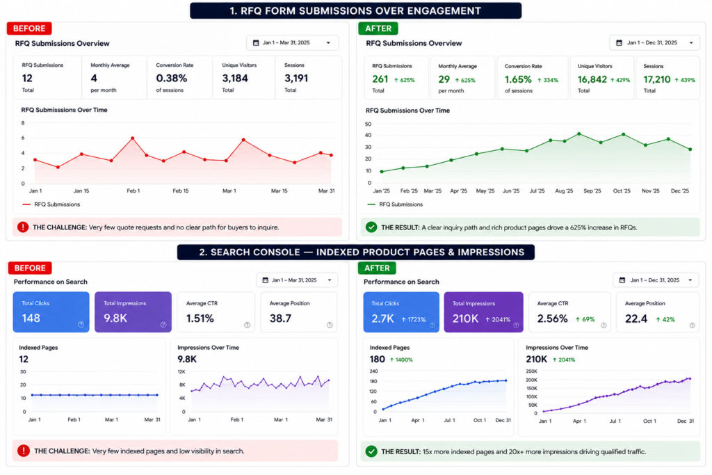Viewport: 712px width, 475px height.
Task: Click RFQ Submissions total value '12'
Action: (27, 78)
